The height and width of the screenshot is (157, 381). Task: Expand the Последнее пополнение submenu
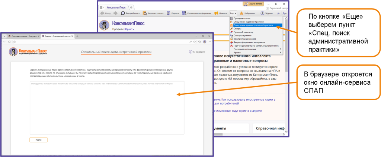256,49
